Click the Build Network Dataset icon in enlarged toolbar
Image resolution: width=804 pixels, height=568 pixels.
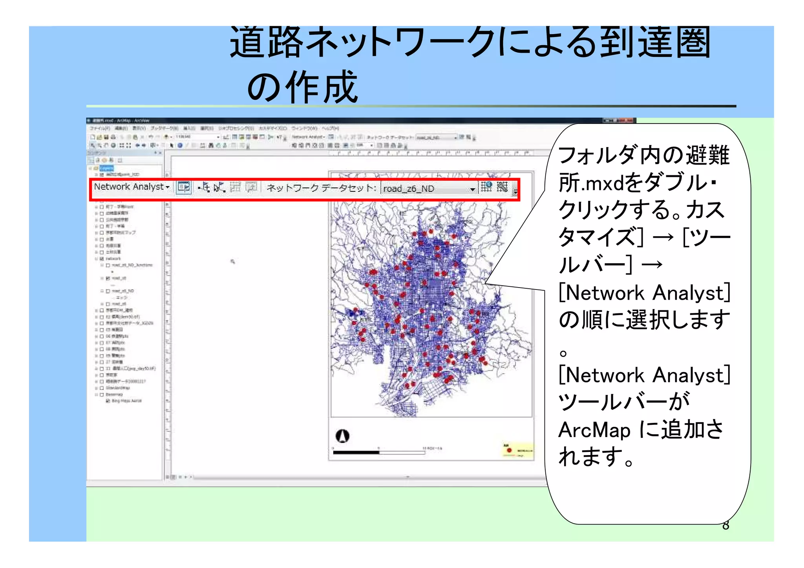[502, 187]
